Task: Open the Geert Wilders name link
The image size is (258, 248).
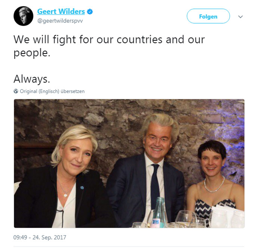Action: (x=61, y=12)
